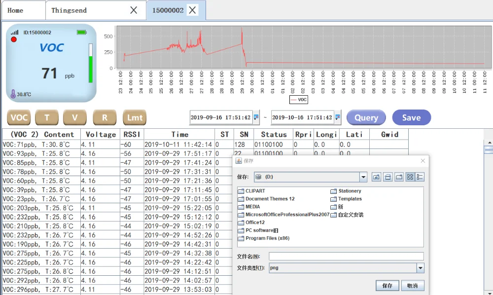This screenshot has height=295, width=493.
Task: Open the Program Files (x86) folder
Action: pyautogui.click(x=264, y=238)
